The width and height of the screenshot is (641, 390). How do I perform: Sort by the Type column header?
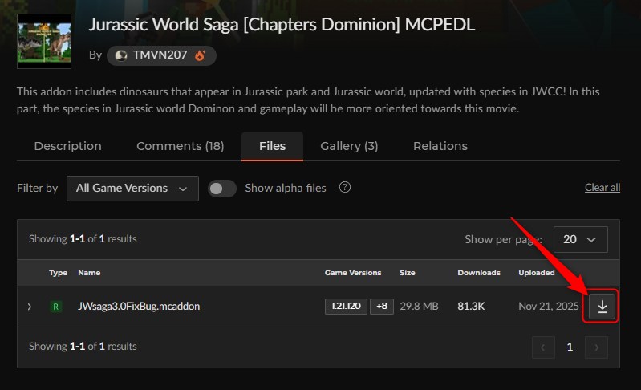(58, 273)
